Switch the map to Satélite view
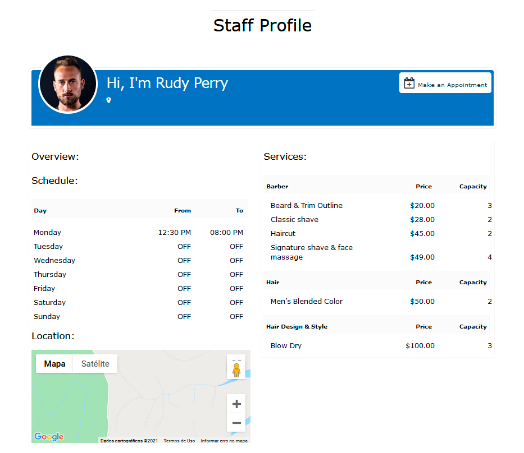The width and height of the screenshot is (524, 453). pos(95,364)
